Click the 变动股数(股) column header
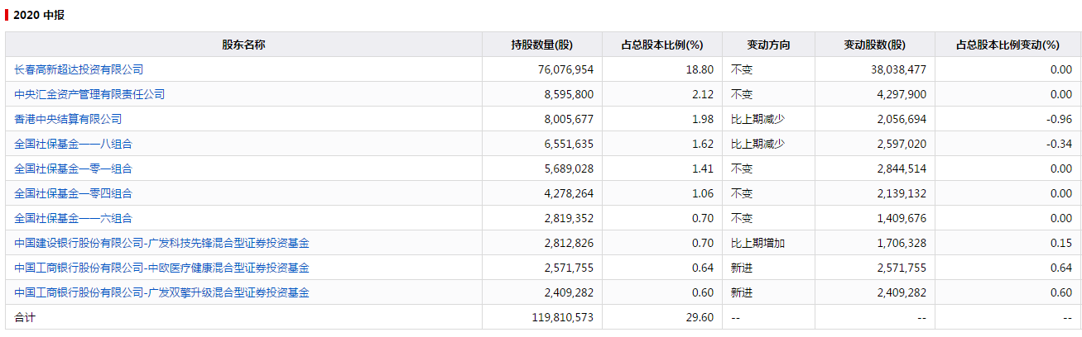The width and height of the screenshot is (1082, 337). click(x=874, y=45)
